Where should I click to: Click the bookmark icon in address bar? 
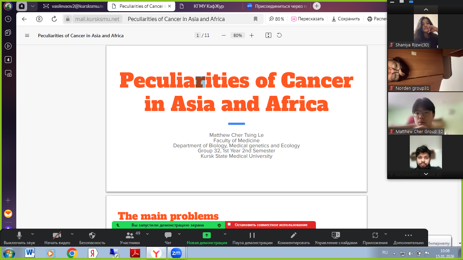(x=256, y=19)
